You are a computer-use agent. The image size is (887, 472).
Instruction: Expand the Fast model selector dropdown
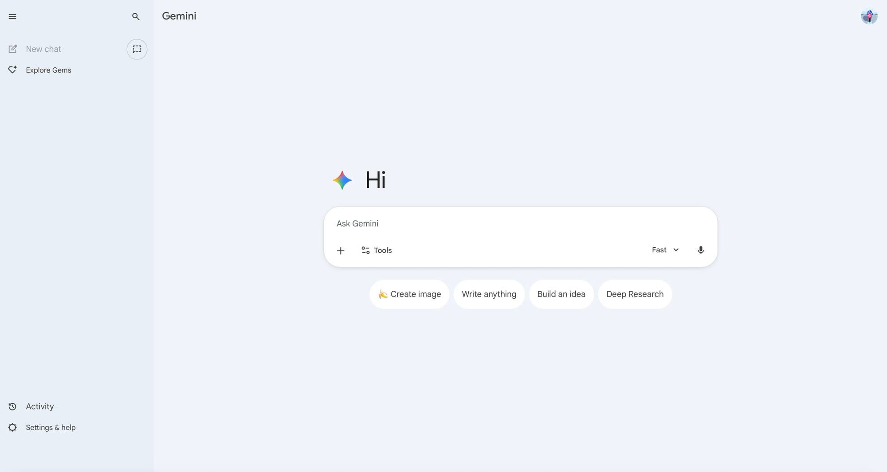click(664, 250)
